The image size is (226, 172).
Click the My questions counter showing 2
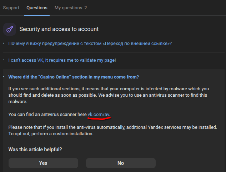click(x=86, y=8)
